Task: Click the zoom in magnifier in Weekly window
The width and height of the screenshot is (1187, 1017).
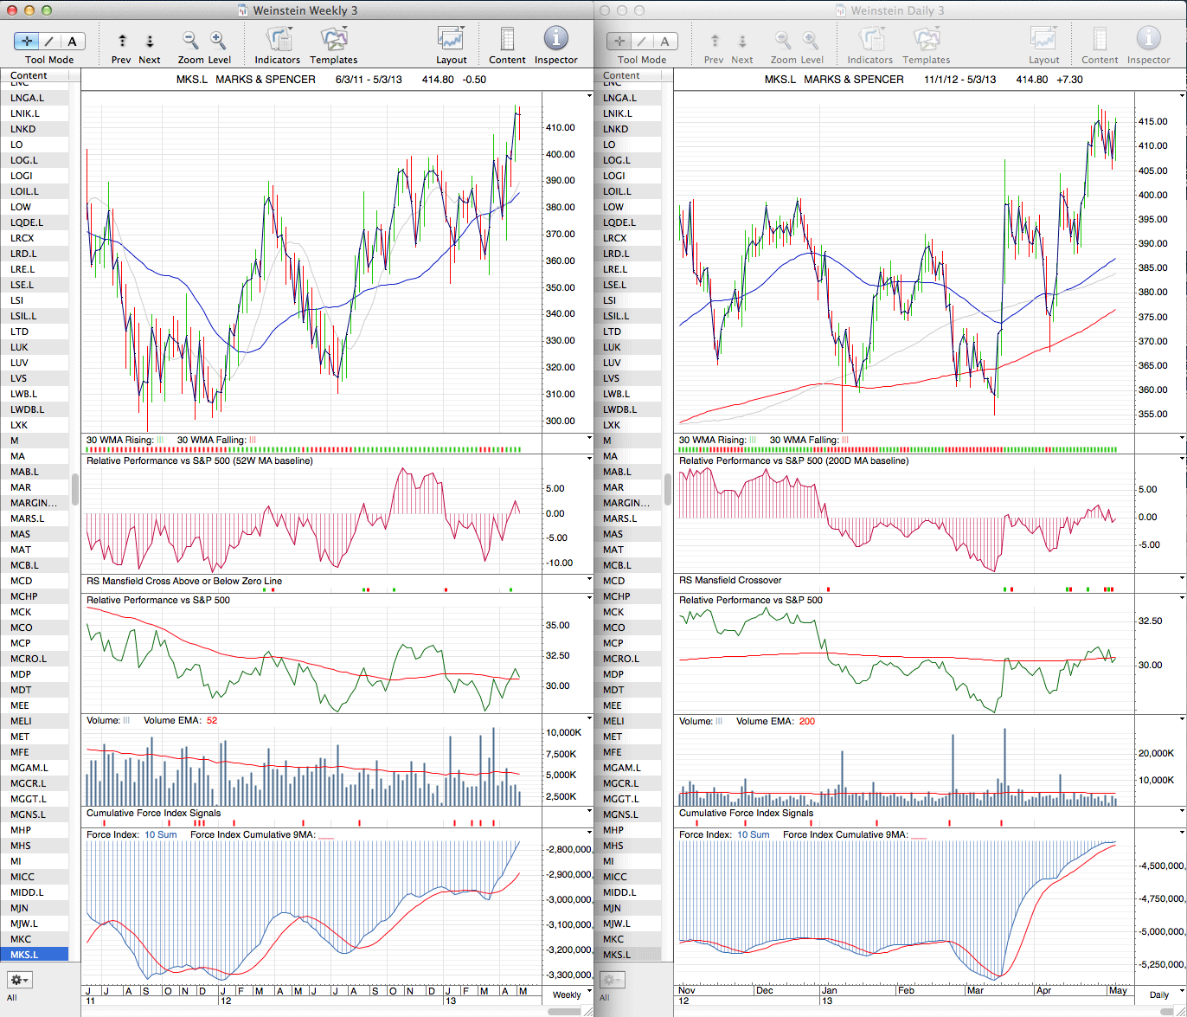Action: pos(218,41)
